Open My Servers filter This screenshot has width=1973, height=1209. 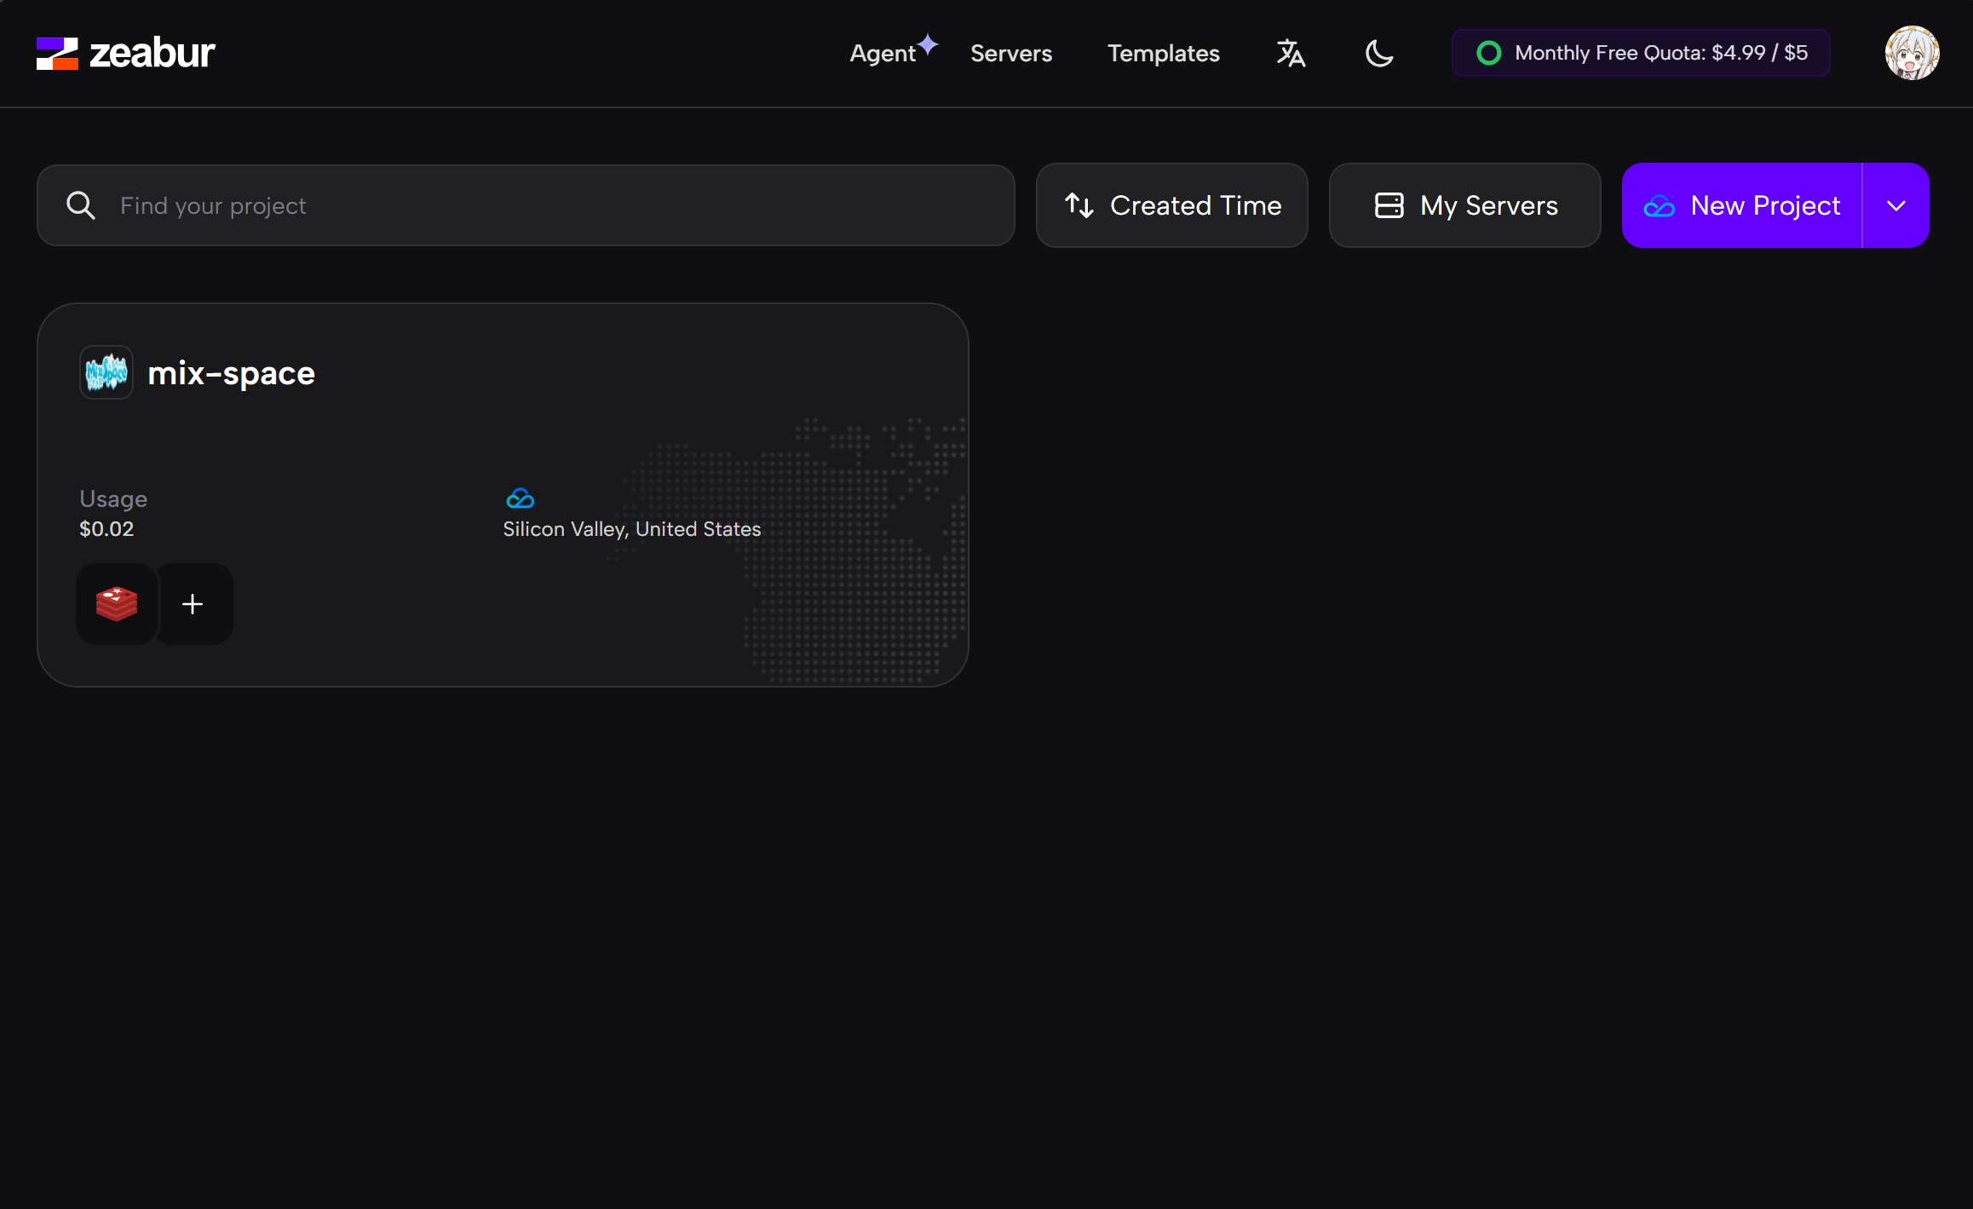[1465, 205]
